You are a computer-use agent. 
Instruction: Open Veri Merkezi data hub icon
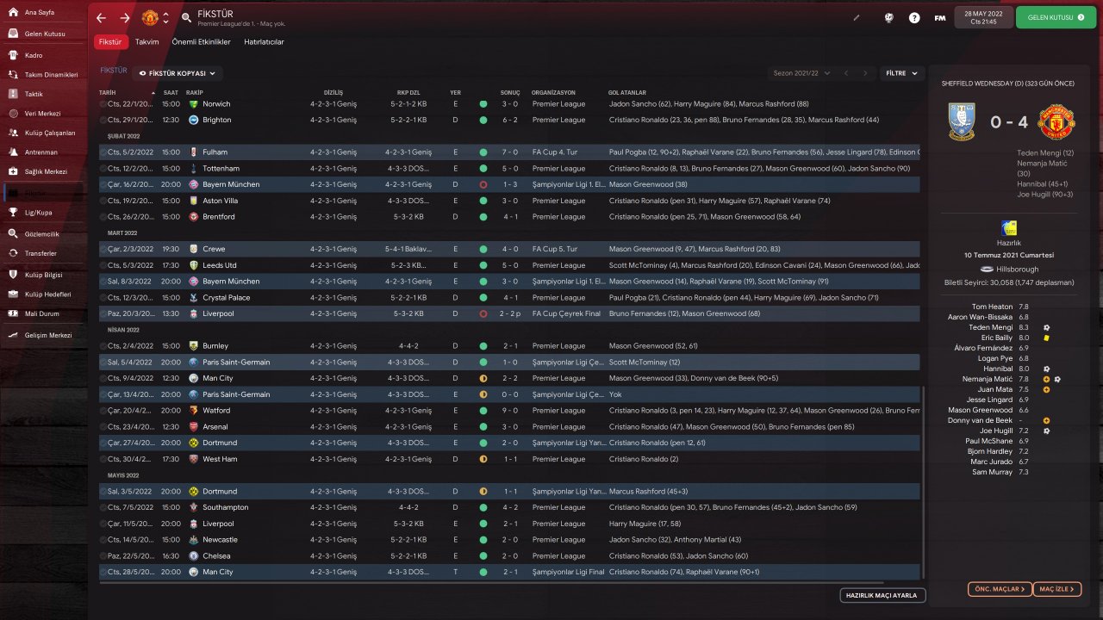point(14,113)
